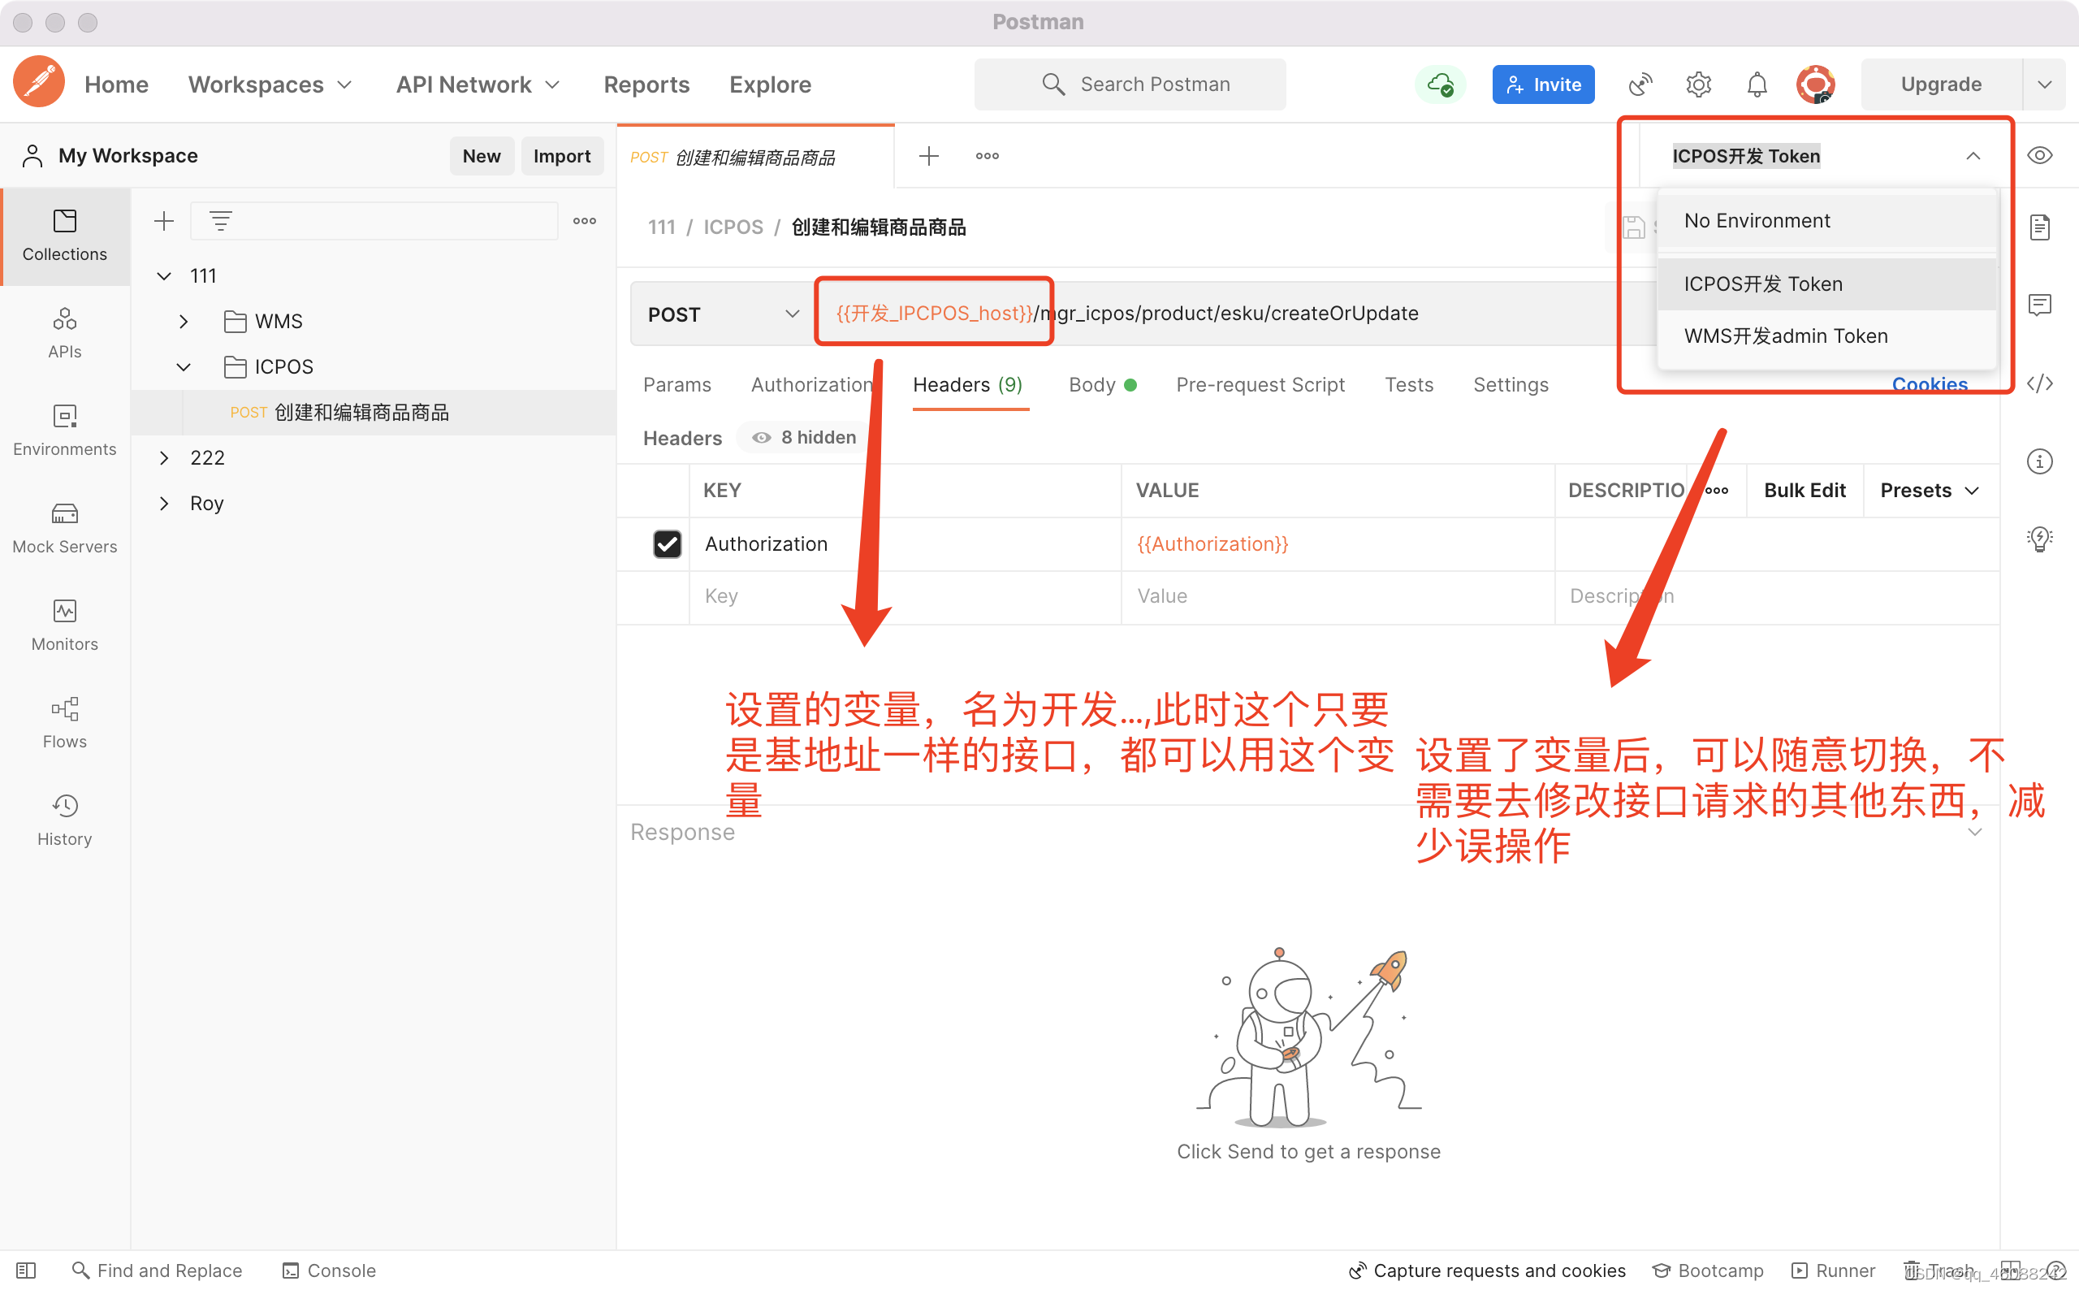
Task: Open the Mock Servers sidebar panel
Action: point(65,527)
